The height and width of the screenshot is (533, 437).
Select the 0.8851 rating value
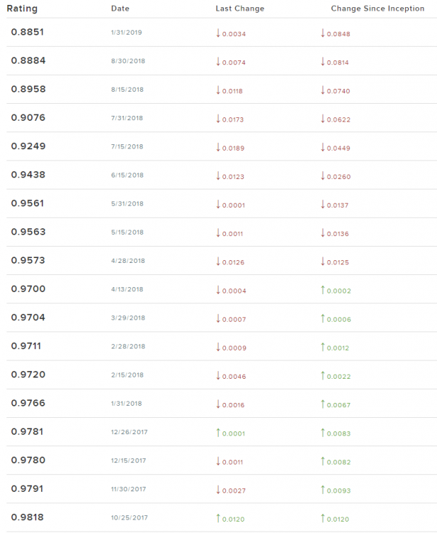coord(28,33)
